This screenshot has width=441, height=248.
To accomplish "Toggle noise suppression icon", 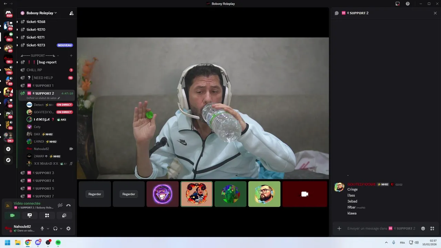I will [60, 205].
